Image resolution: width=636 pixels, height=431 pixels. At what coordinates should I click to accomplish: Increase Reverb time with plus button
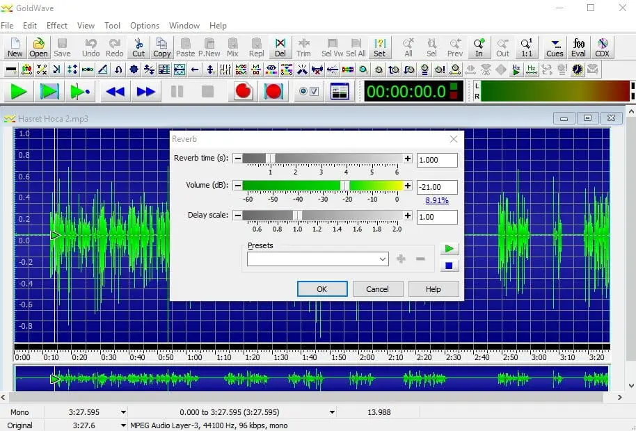408,158
